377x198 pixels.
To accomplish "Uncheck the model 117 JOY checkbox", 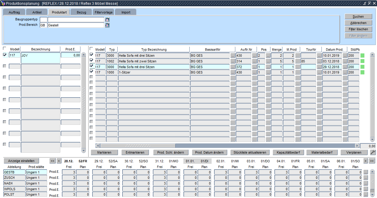I will pyautogui.click(x=5, y=55).
